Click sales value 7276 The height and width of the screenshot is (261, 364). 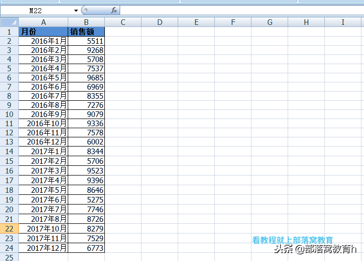point(87,105)
